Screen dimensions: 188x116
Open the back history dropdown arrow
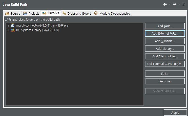coord(170,5)
